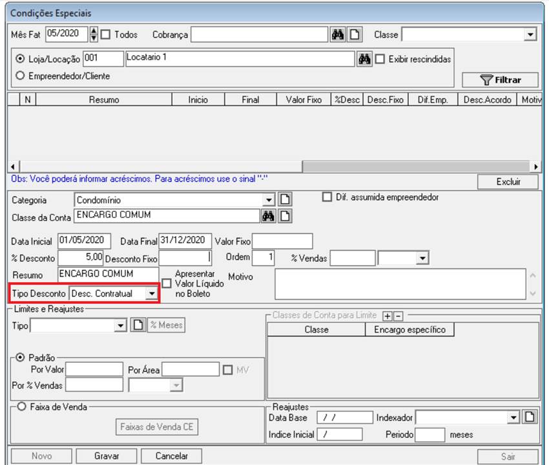Click the Desc.Acordo column header
The width and height of the screenshot is (549, 465).
[x=488, y=100]
